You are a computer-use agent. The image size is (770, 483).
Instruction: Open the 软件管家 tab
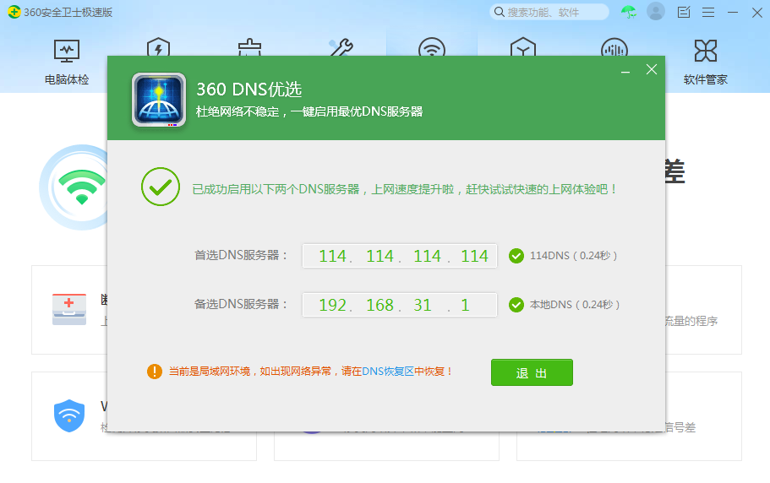click(705, 62)
